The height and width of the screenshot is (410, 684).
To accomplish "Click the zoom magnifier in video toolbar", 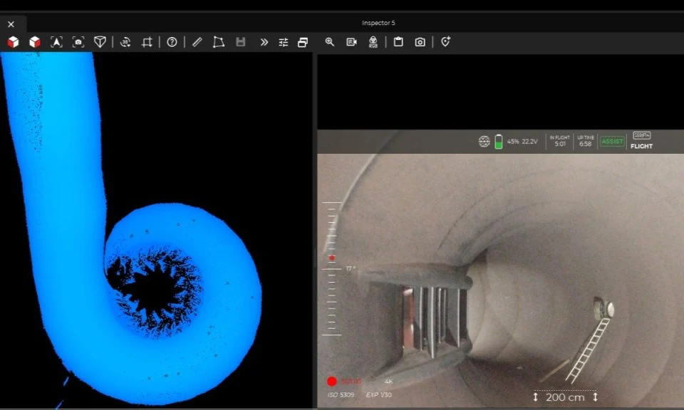I will tap(330, 42).
